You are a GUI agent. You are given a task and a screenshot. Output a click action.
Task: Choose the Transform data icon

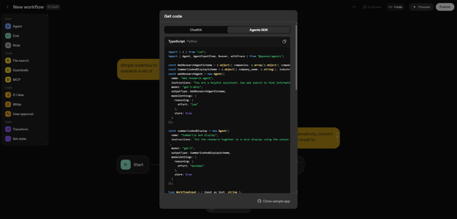tap(8, 129)
